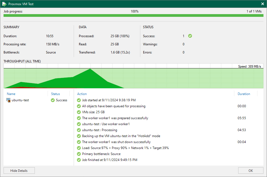Click the green job progress bar

coord(133,16)
